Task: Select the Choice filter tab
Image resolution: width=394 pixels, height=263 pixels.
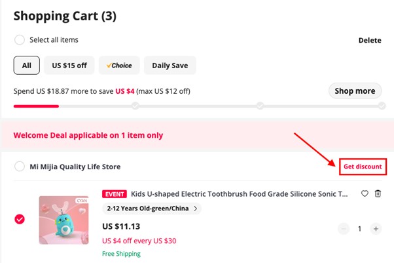Action: (x=119, y=65)
